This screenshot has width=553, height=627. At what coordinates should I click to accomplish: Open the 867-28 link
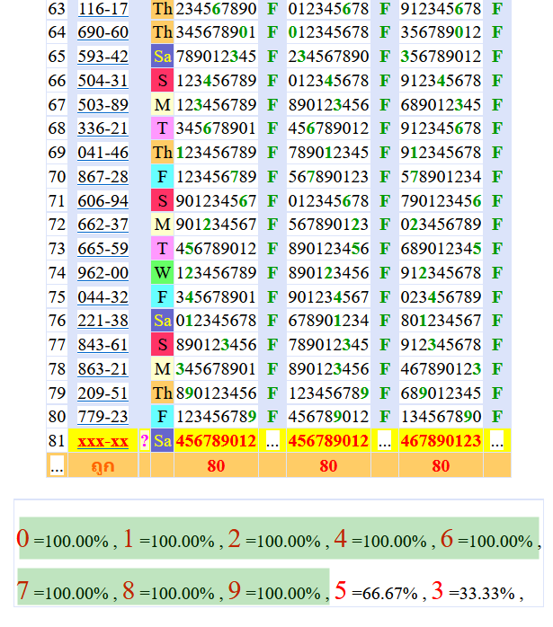pyautogui.click(x=103, y=176)
